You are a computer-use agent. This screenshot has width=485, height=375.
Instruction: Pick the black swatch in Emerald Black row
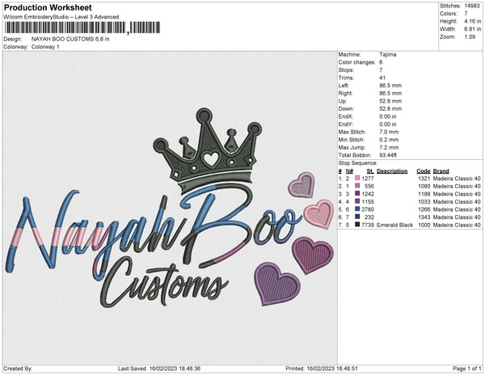pyautogui.click(x=357, y=225)
